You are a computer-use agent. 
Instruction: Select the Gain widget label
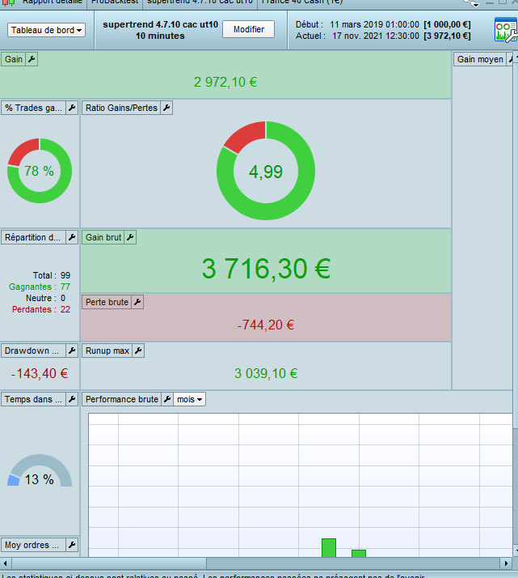[x=13, y=59]
